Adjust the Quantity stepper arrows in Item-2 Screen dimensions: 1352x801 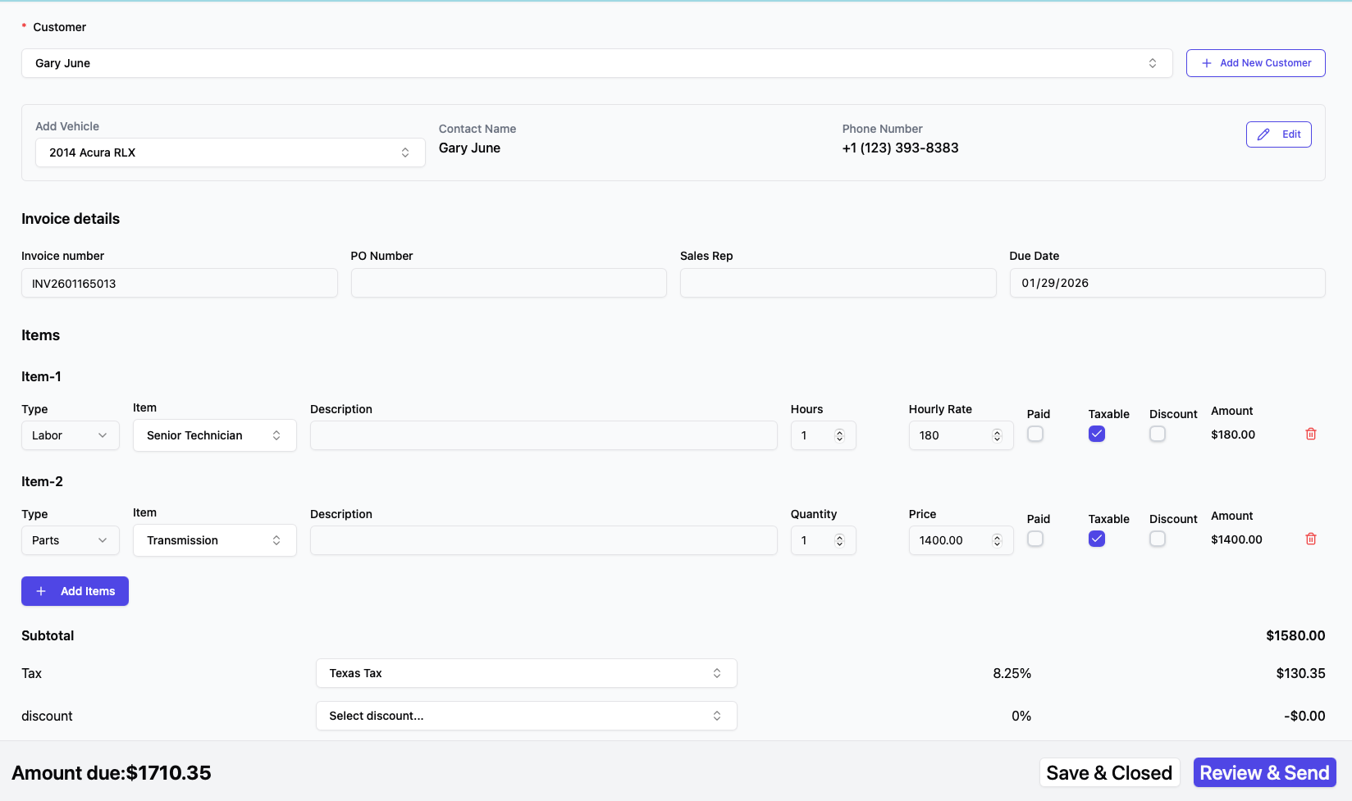pos(839,540)
